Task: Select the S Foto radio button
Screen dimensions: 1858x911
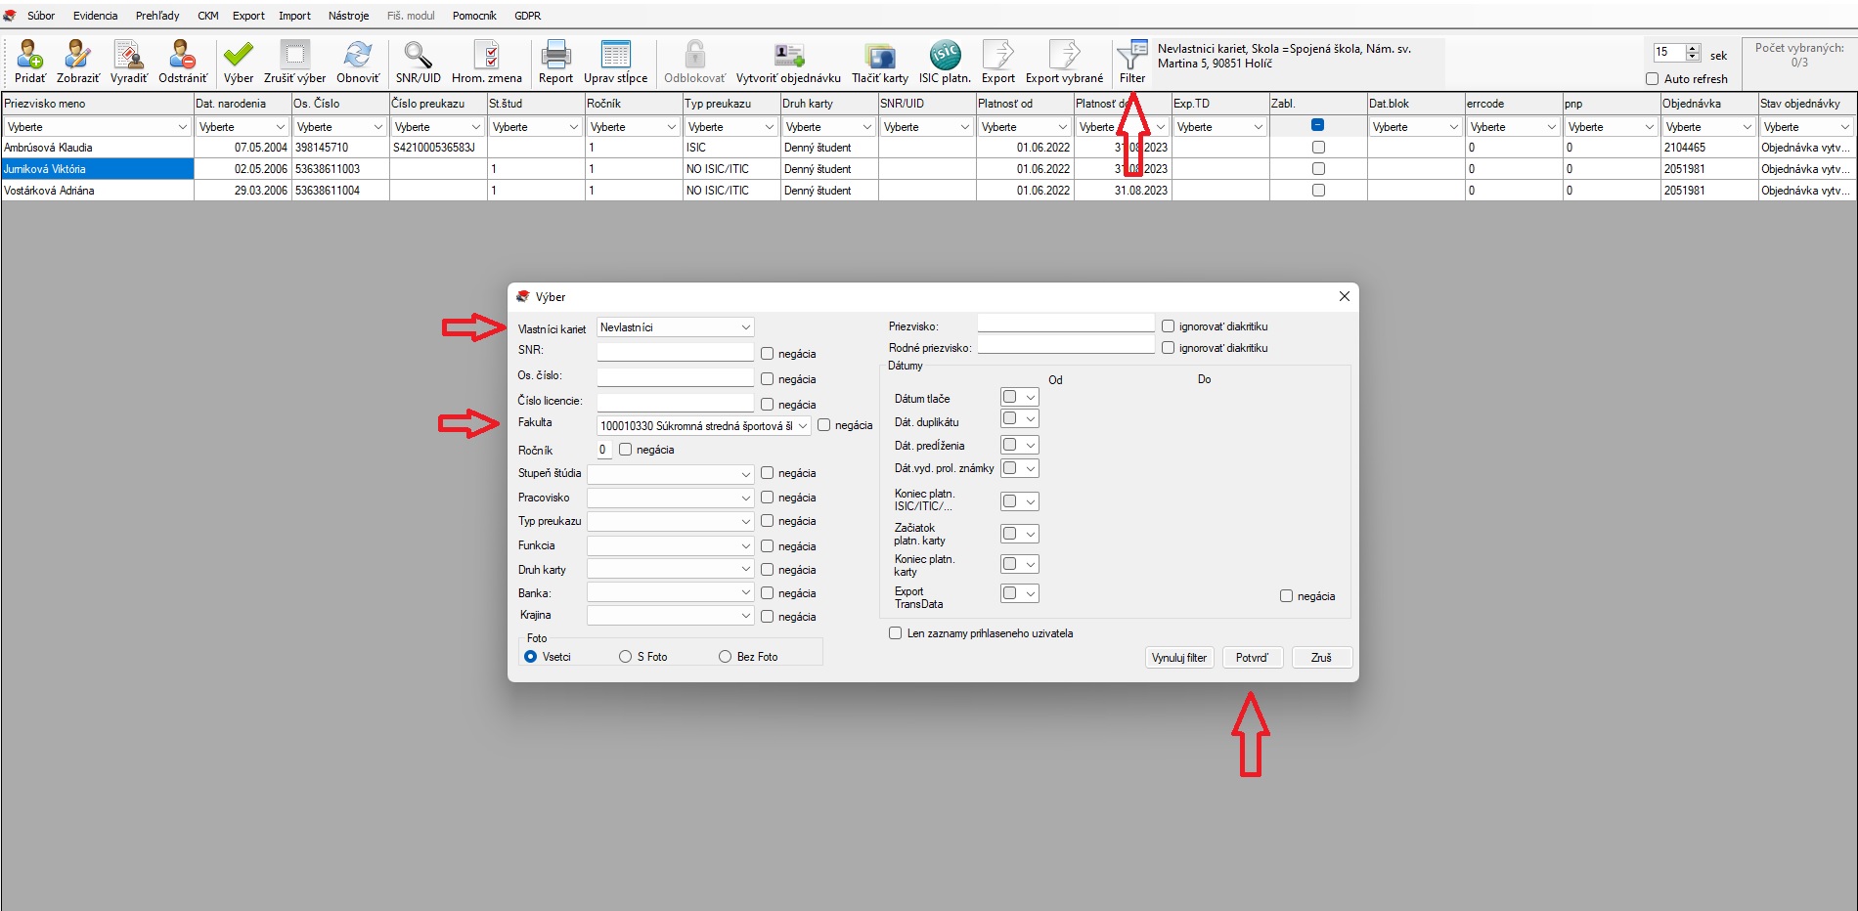Action: pos(626,657)
